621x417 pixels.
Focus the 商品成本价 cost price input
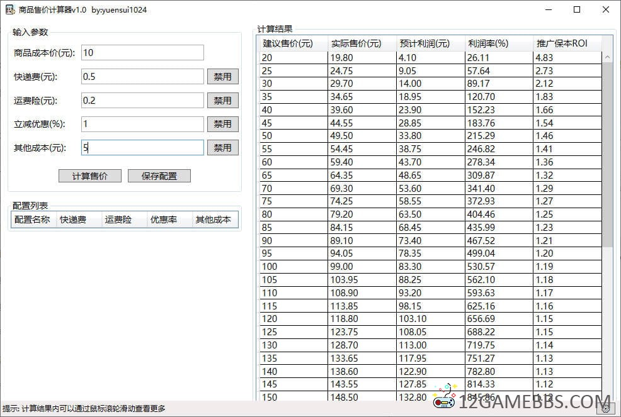pos(142,53)
